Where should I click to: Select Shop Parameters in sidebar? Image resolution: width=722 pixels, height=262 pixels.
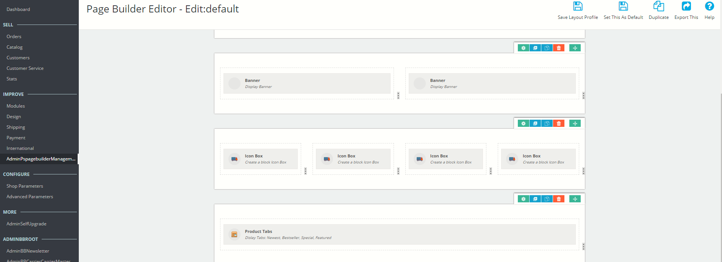pyautogui.click(x=25, y=186)
